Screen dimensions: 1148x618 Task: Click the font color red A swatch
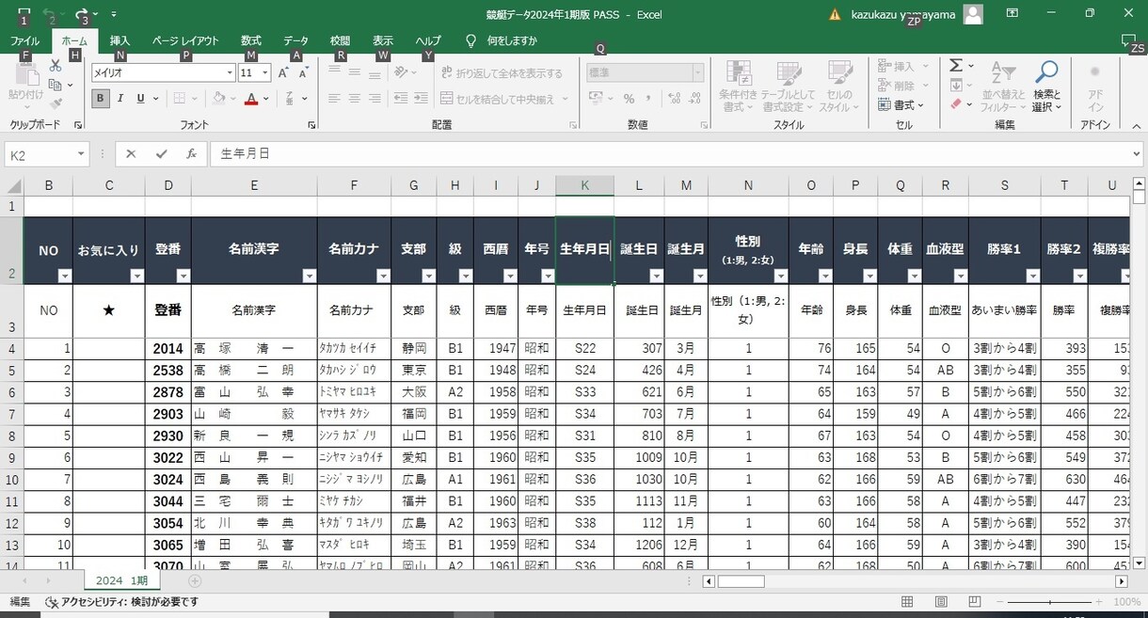coord(251,99)
